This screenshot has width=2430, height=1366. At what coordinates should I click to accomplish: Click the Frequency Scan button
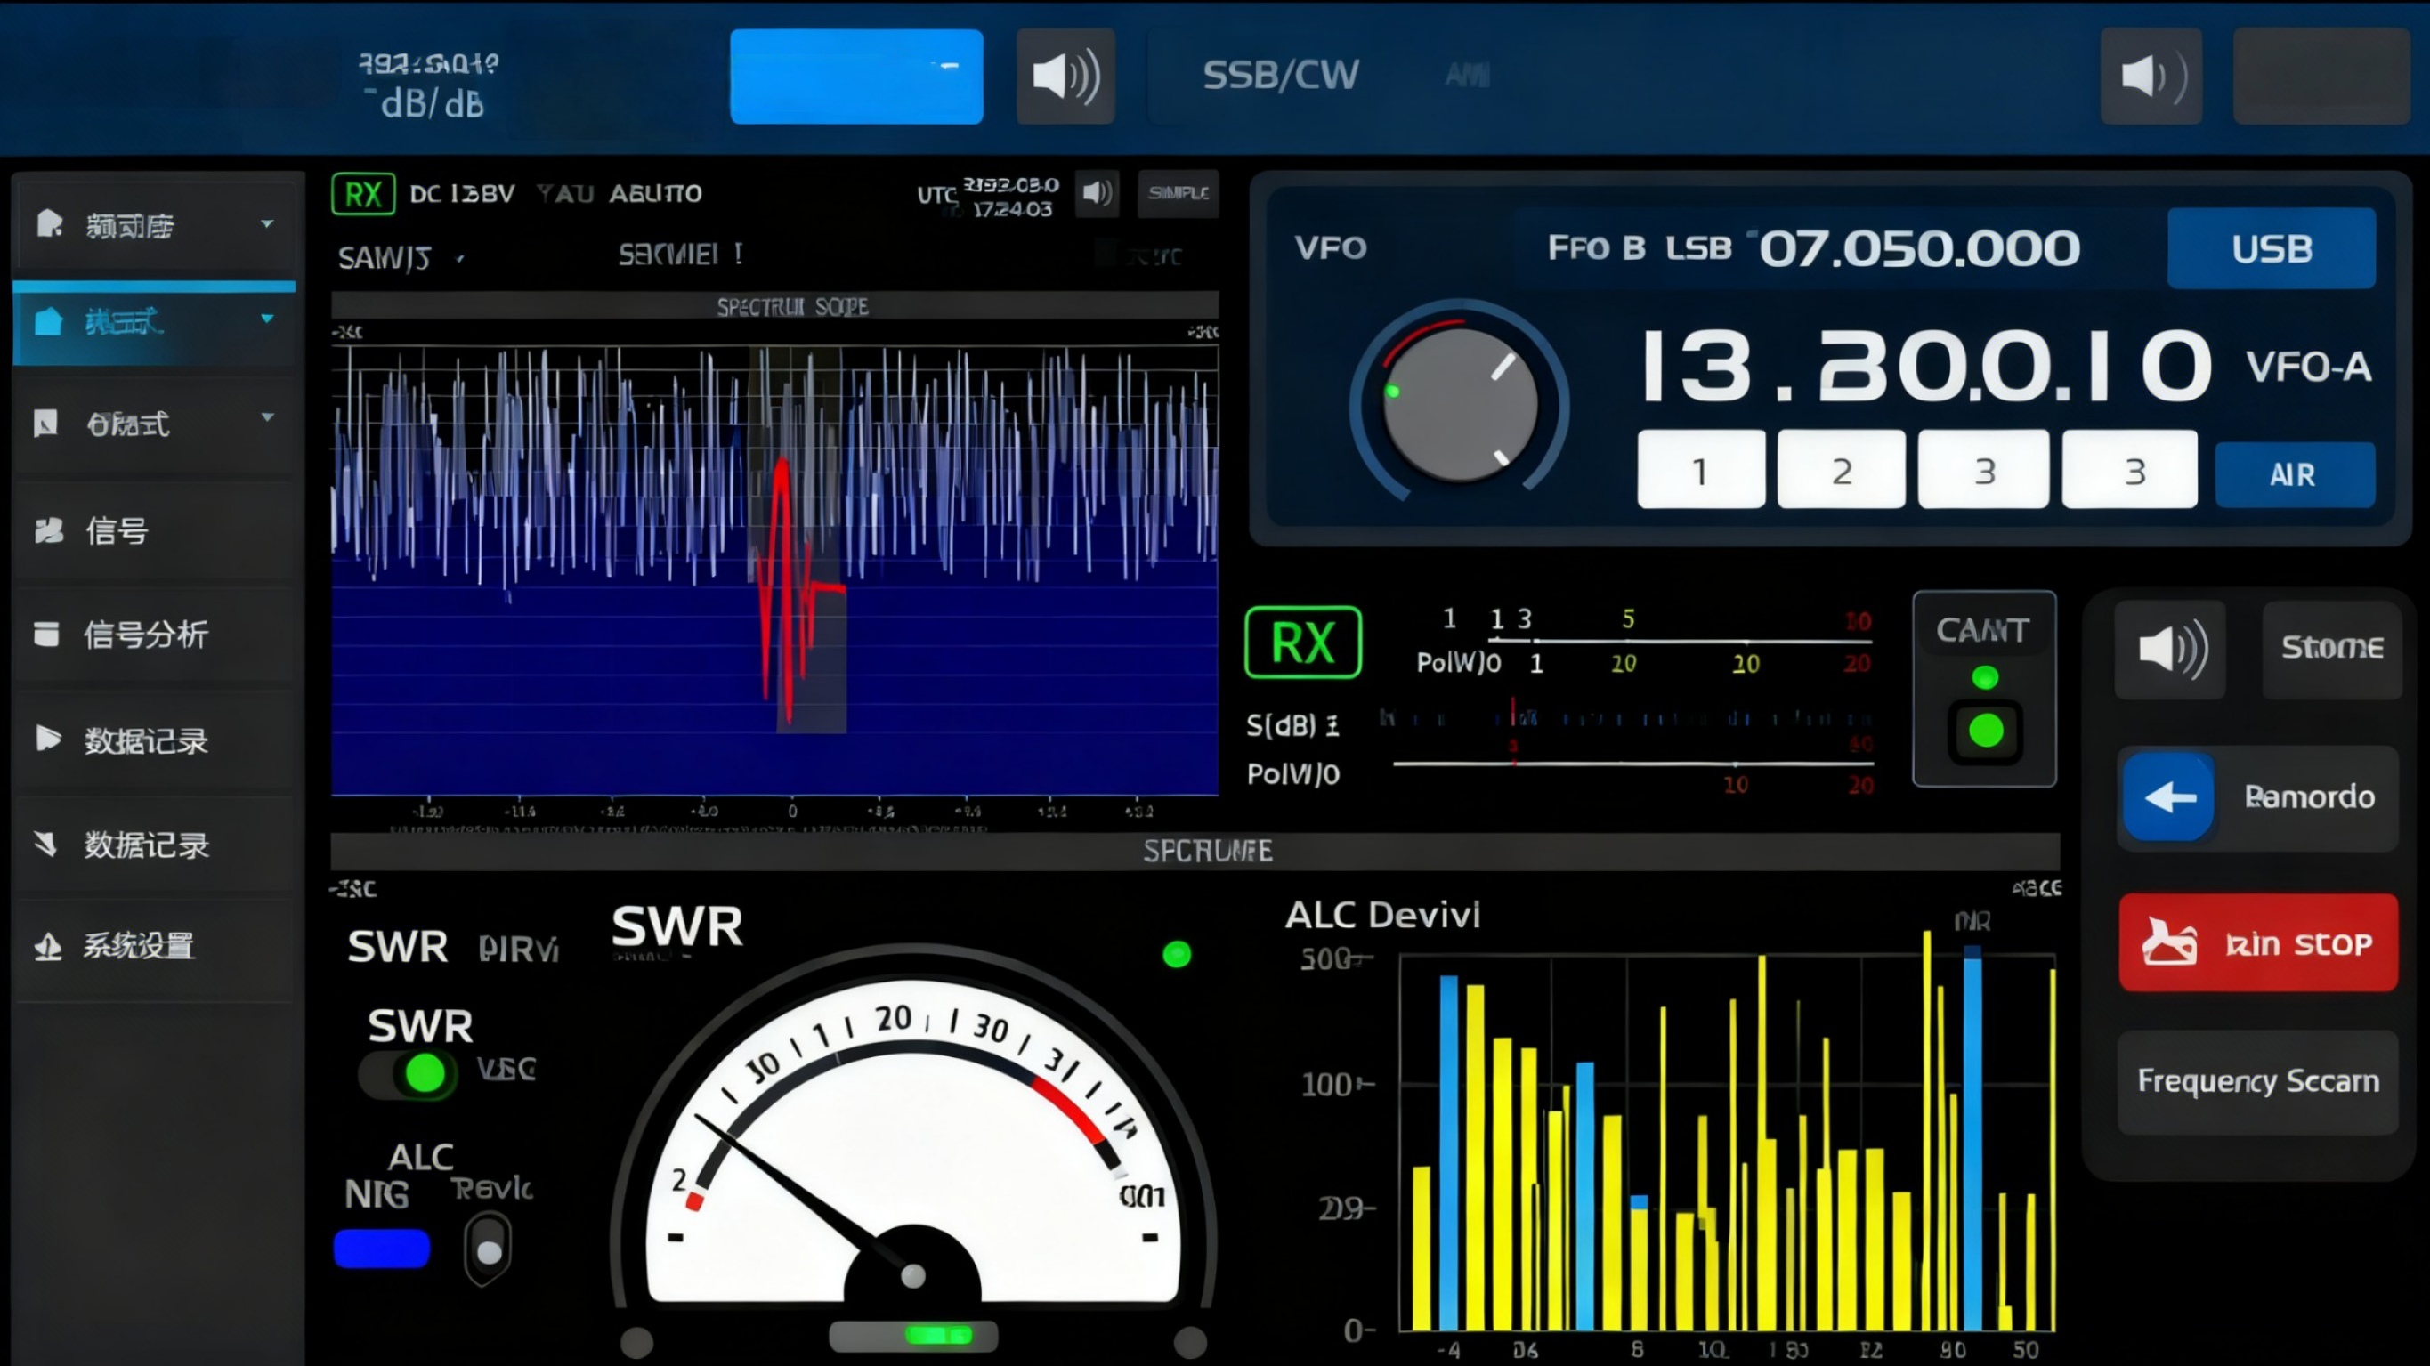point(2257,1081)
